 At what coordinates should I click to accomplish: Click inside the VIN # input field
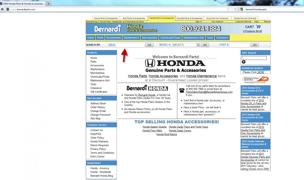click(x=130, y=45)
